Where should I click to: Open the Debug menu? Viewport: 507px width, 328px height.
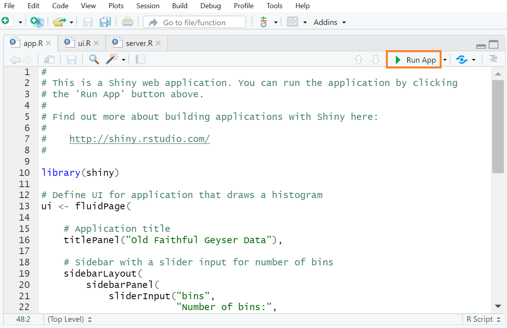(x=211, y=6)
